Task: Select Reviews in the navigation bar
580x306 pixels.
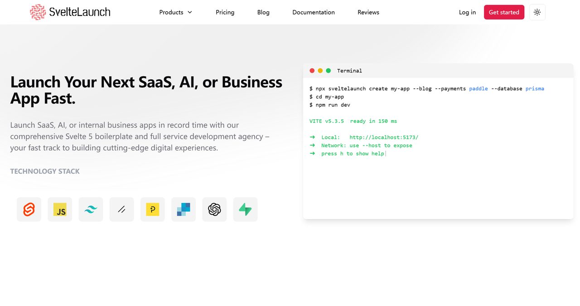Action: 368,12
